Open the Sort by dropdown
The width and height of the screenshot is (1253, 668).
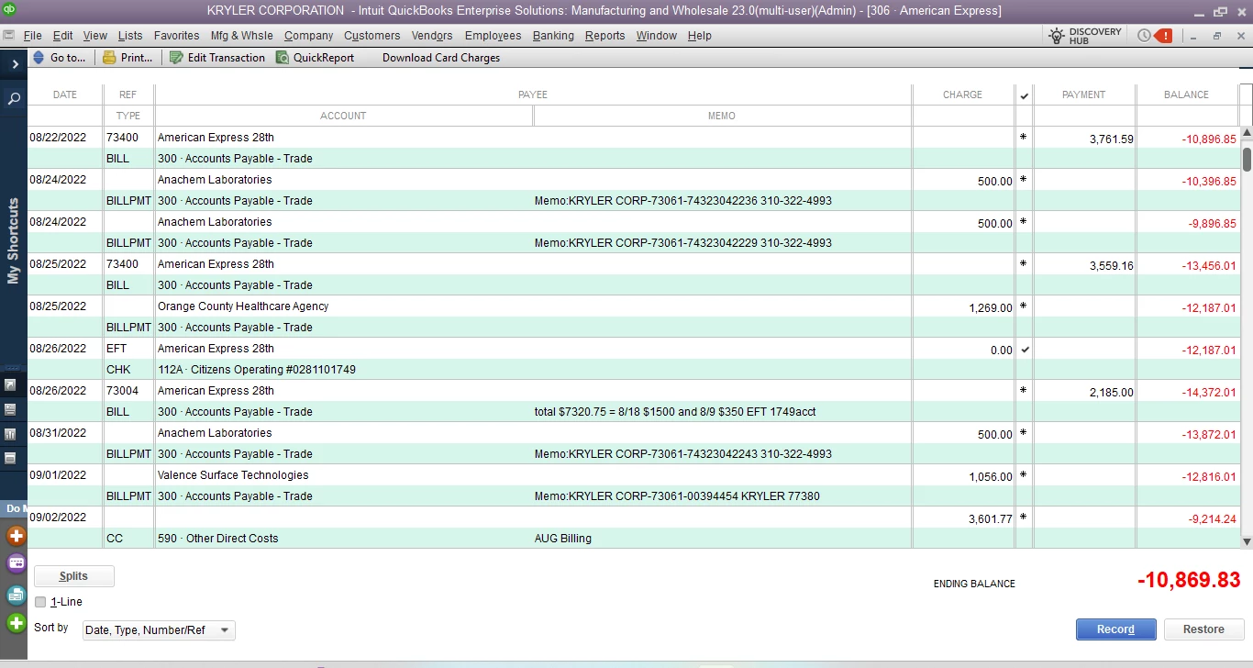click(x=158, y=630)
